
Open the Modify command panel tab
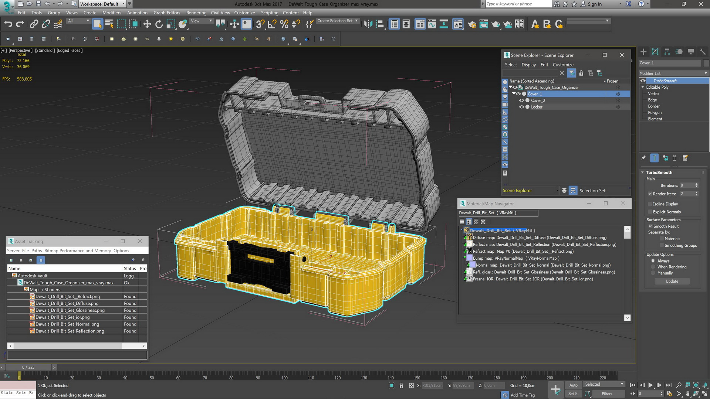click(x=655, y=52)
